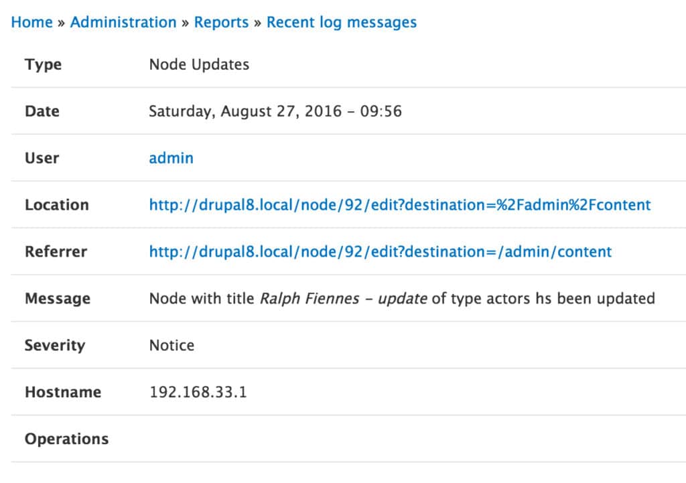Screen dimensions: 686x483
Task: Click the Severity row label
Action: pyautogui.click(x=55, y=346)
